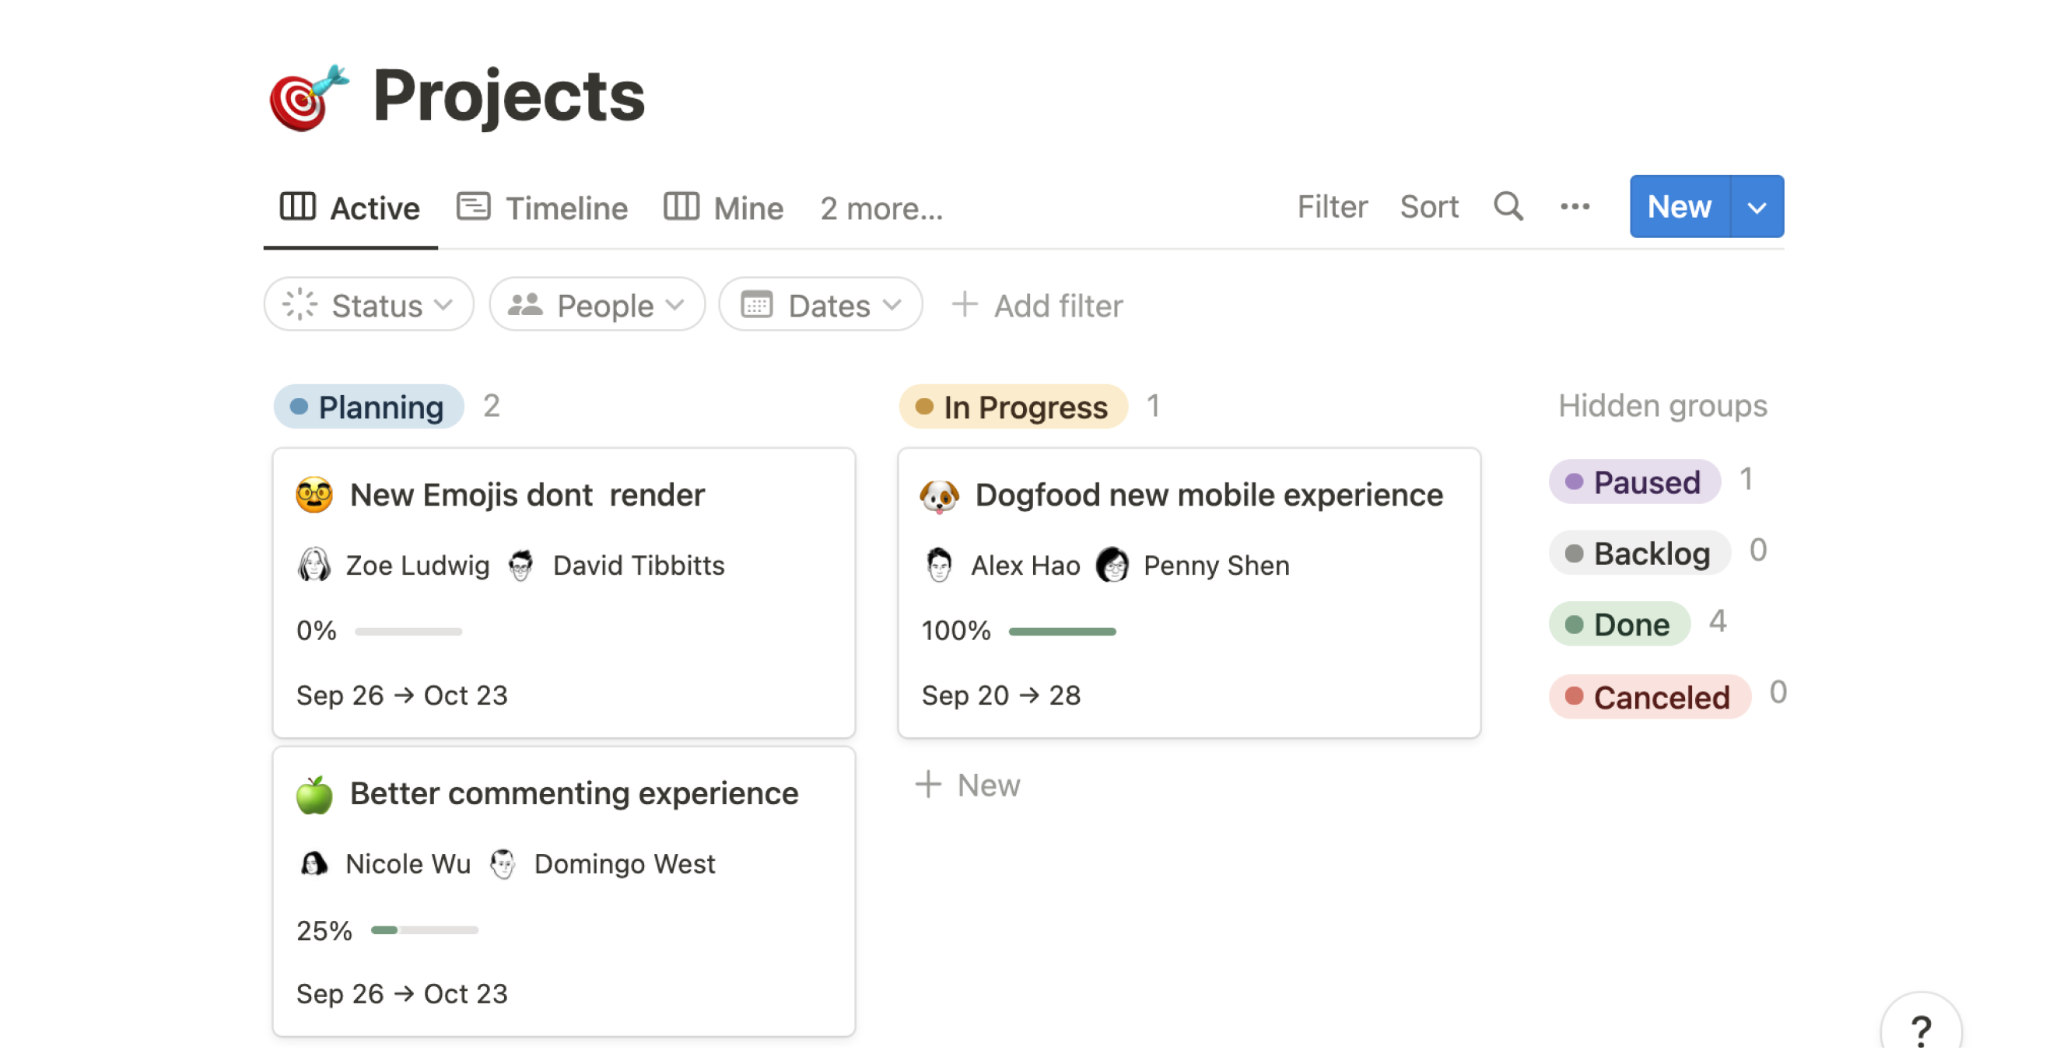Show the 2 more views list
The height and width of the screenshot is (1050, 2046).
(x=881, y=209)
